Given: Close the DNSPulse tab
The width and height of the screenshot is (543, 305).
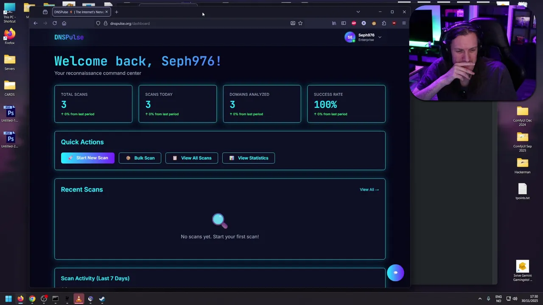Looking at the screenshot, I should tap(106, 12).
